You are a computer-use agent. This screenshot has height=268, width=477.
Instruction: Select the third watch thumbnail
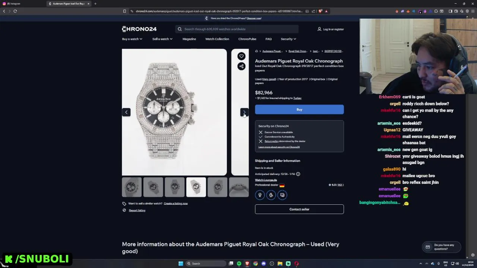tap(175, 187)
